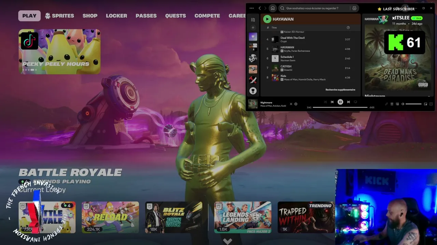Open the Dead Man's Paradise album artwork
Viewport: 437px width, 245px height.
[x=397, y=57]
